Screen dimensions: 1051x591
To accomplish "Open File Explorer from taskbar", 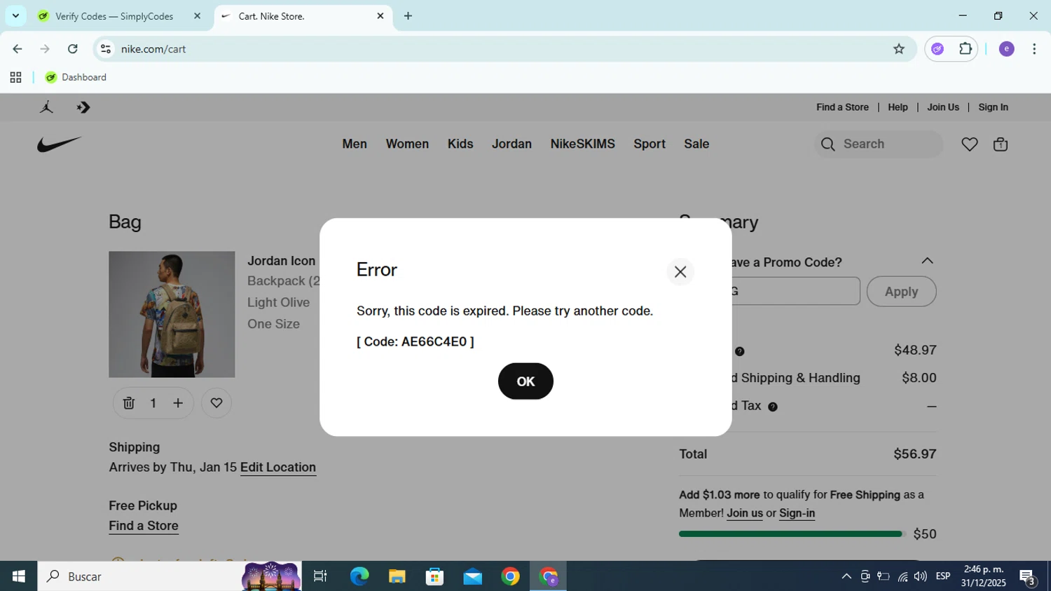I will 397,576.
